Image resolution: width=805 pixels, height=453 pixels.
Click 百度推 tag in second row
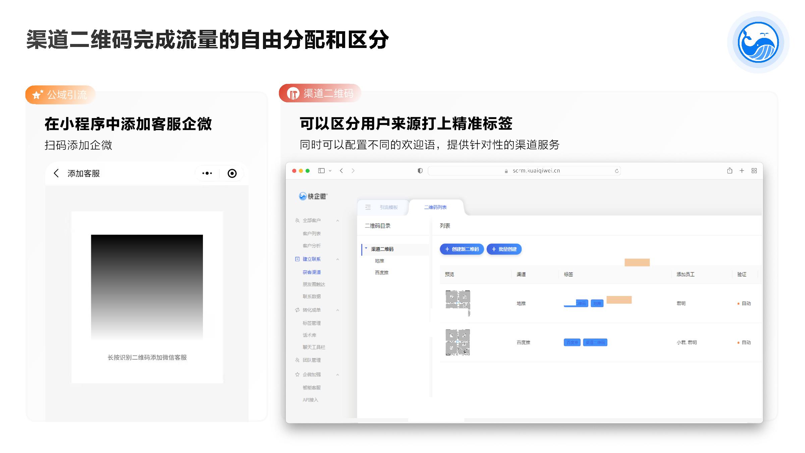572,343
